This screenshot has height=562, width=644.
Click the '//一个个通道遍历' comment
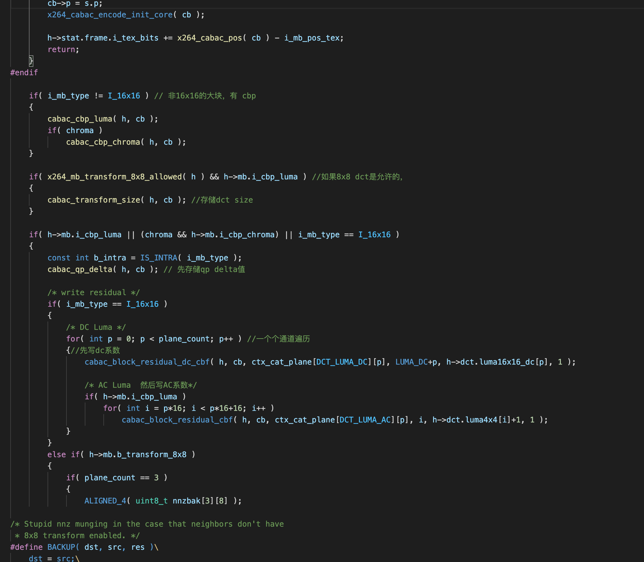coord(279,339)
